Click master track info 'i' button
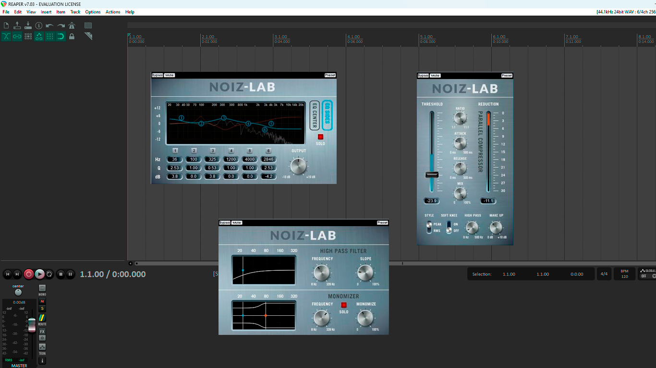 [x=42, y=360]
